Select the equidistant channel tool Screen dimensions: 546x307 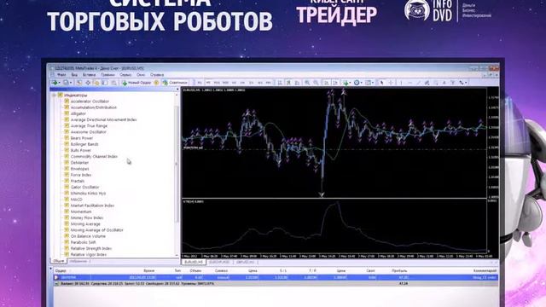(x=427, y=83)
